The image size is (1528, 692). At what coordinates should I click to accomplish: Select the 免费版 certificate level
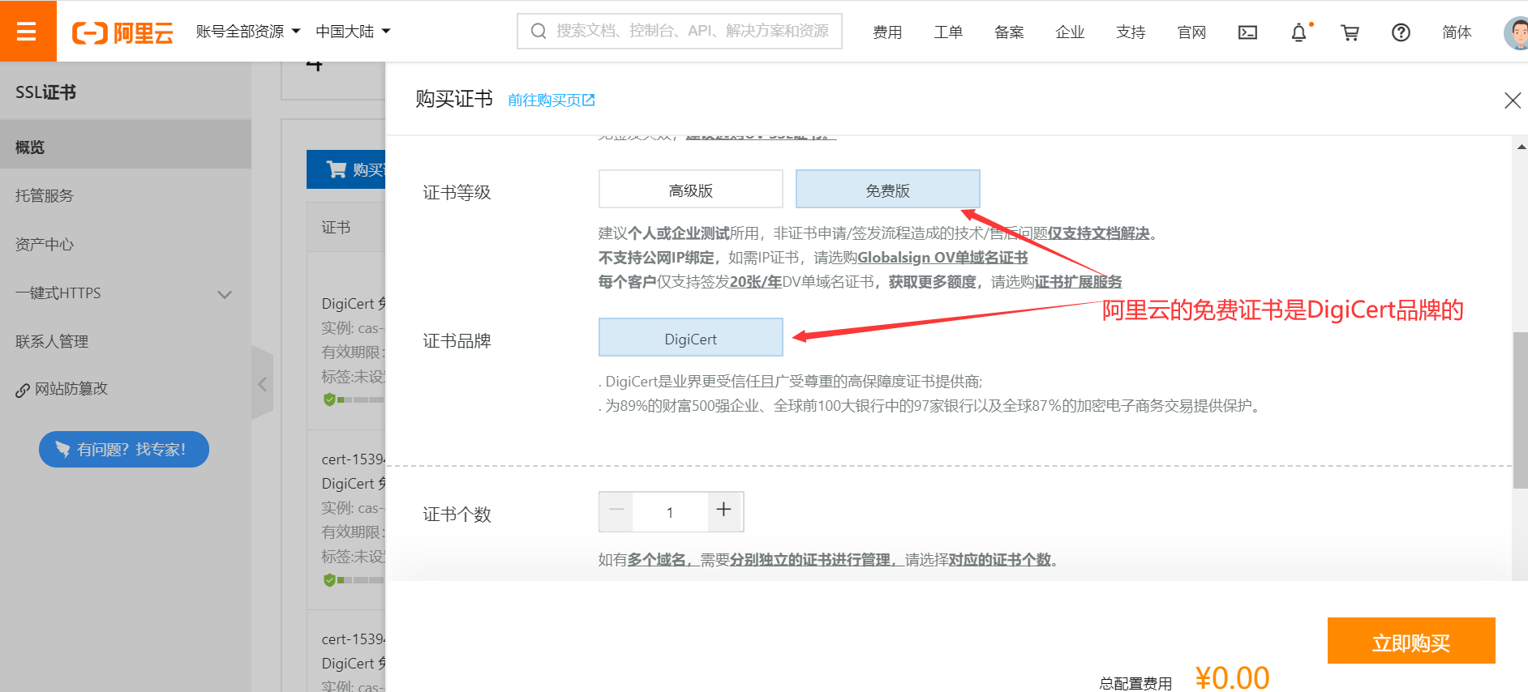[888, 190]
